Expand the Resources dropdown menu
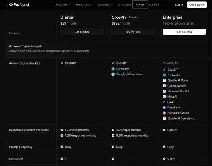 84,5
